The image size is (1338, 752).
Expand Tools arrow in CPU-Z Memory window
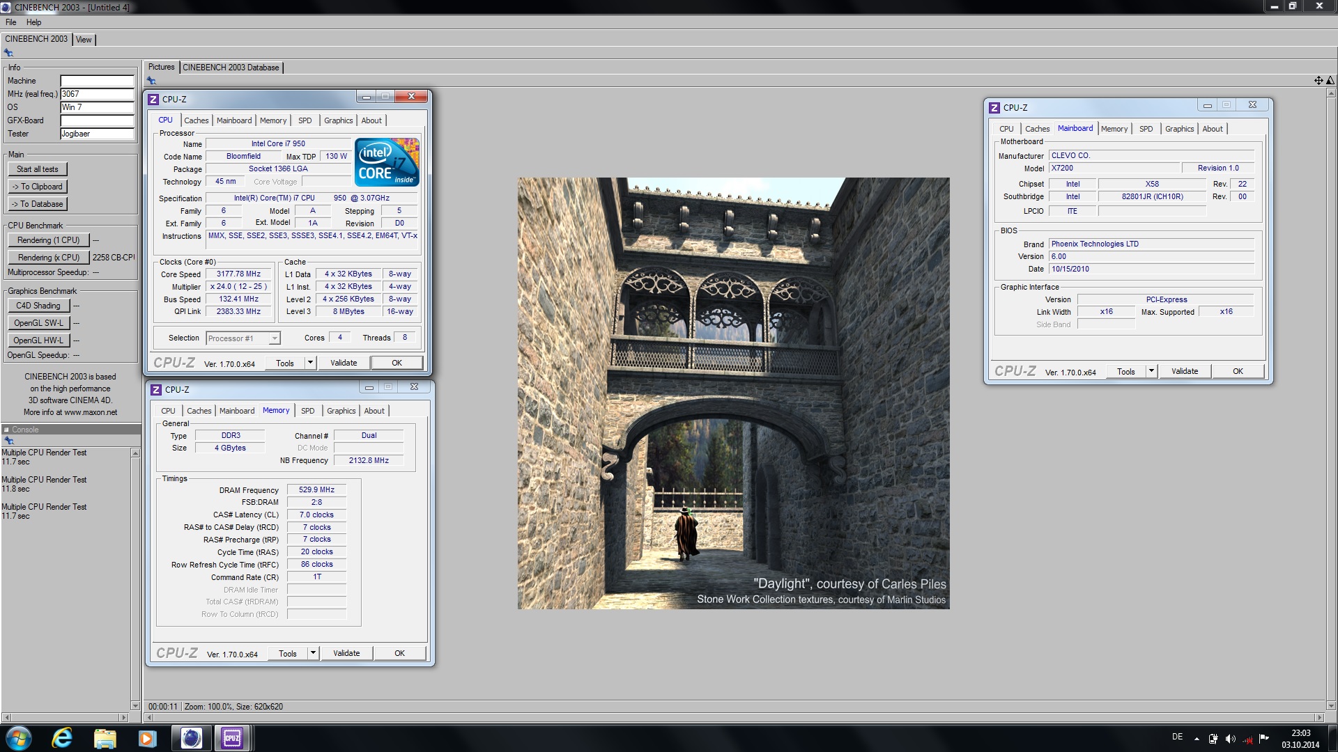[313, 653]
